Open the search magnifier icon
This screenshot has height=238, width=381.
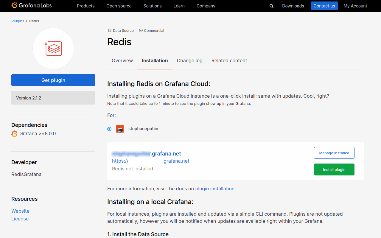point(271,6)
